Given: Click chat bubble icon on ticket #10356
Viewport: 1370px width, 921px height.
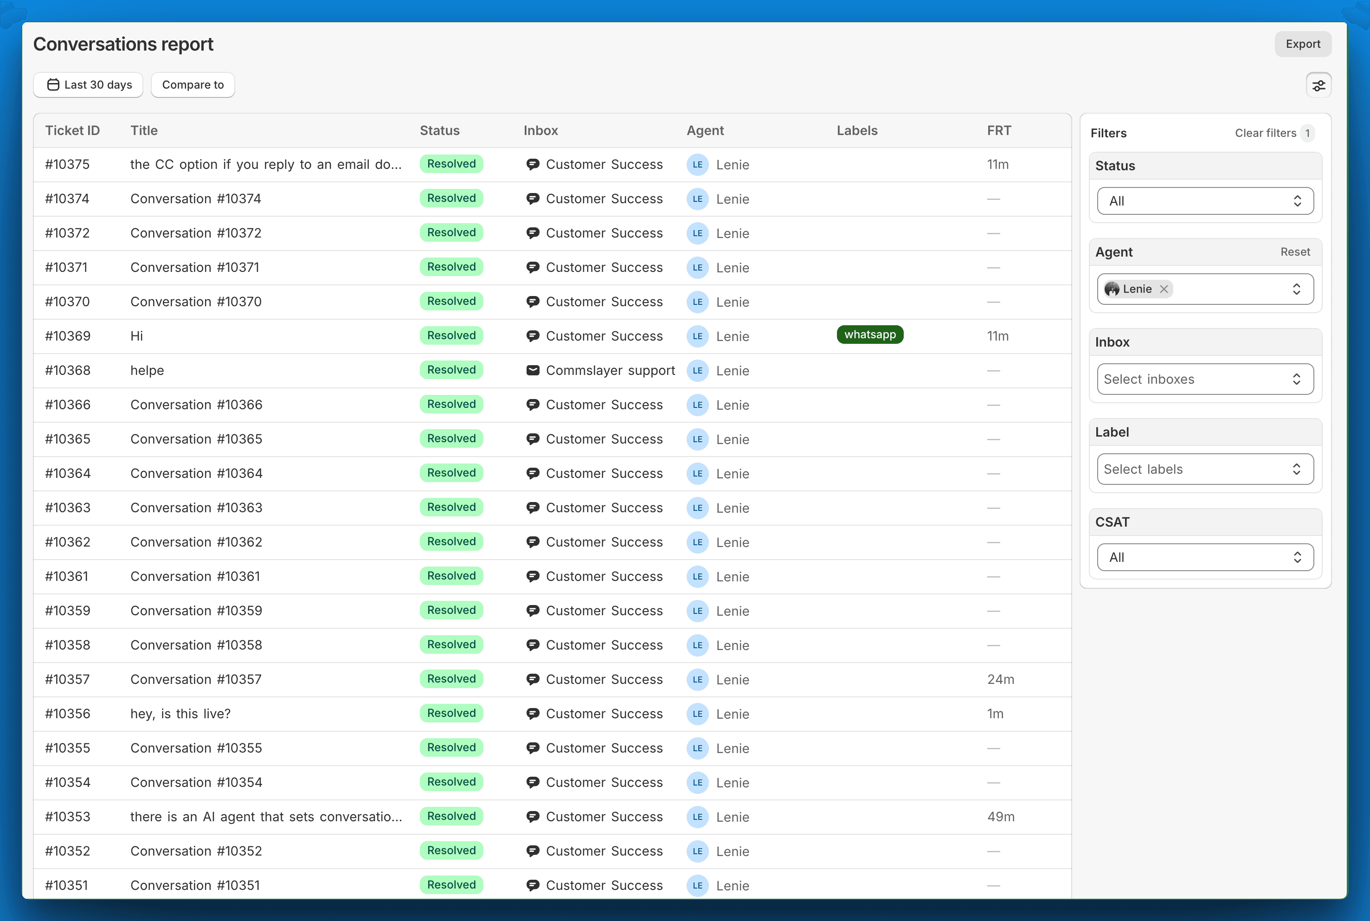Looking at the screenshot, I should 533,714.
